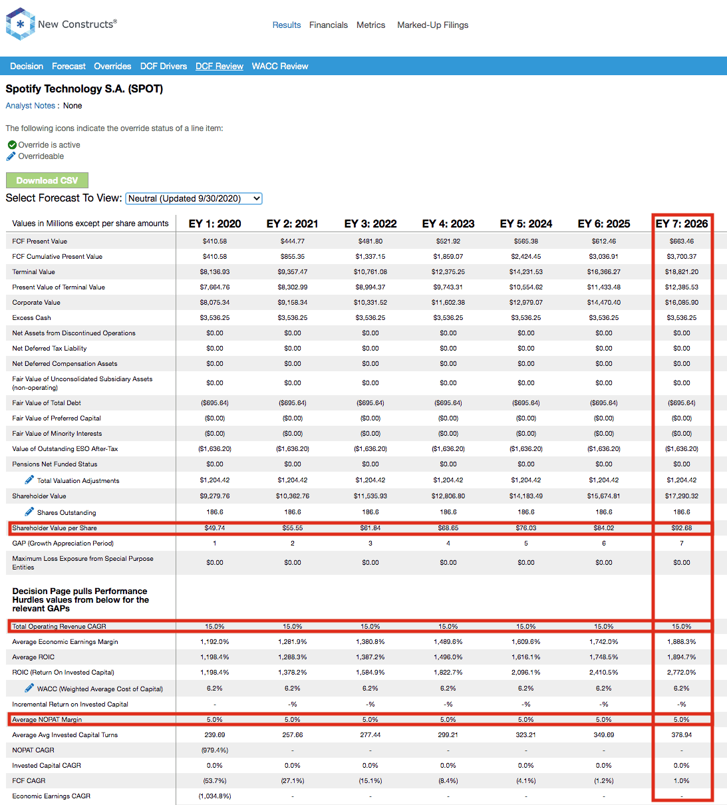The width and height of the screenshot is (727, 805).
Task: Click the Shareholder Value per Share label
Action: (55, 528)
